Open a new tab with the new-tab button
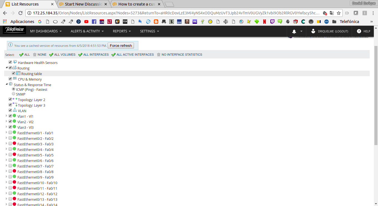The height and width of the screenshot is (206, 378). (169, 4)
